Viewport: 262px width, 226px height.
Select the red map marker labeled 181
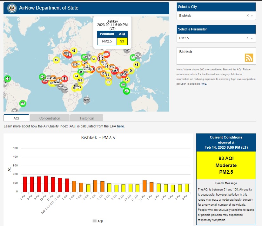(64, 79)
